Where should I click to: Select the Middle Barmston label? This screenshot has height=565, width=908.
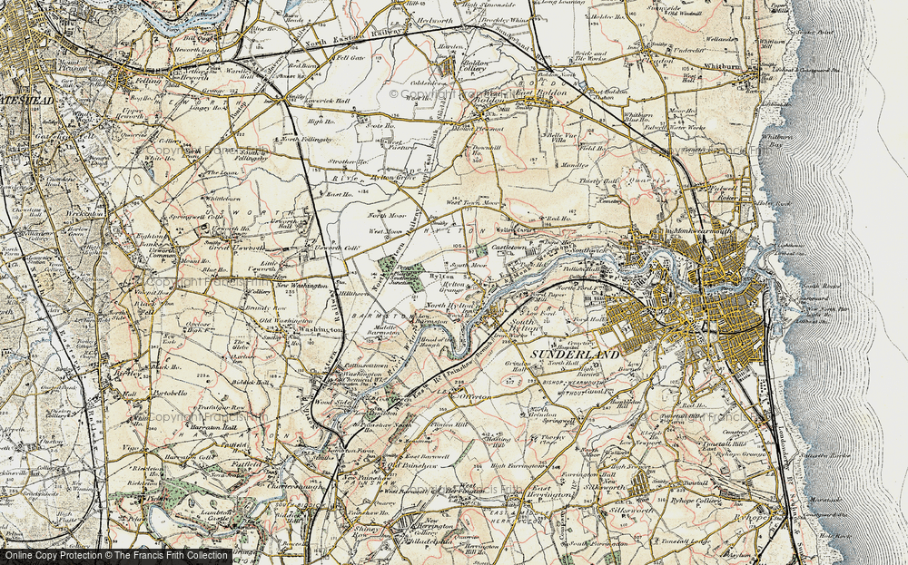coord(383,330)
